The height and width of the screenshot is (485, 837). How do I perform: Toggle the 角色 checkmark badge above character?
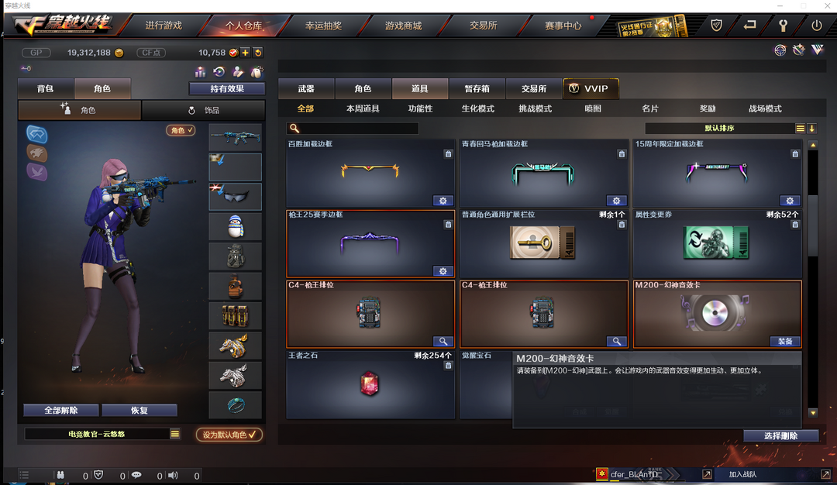pos(181,130)
